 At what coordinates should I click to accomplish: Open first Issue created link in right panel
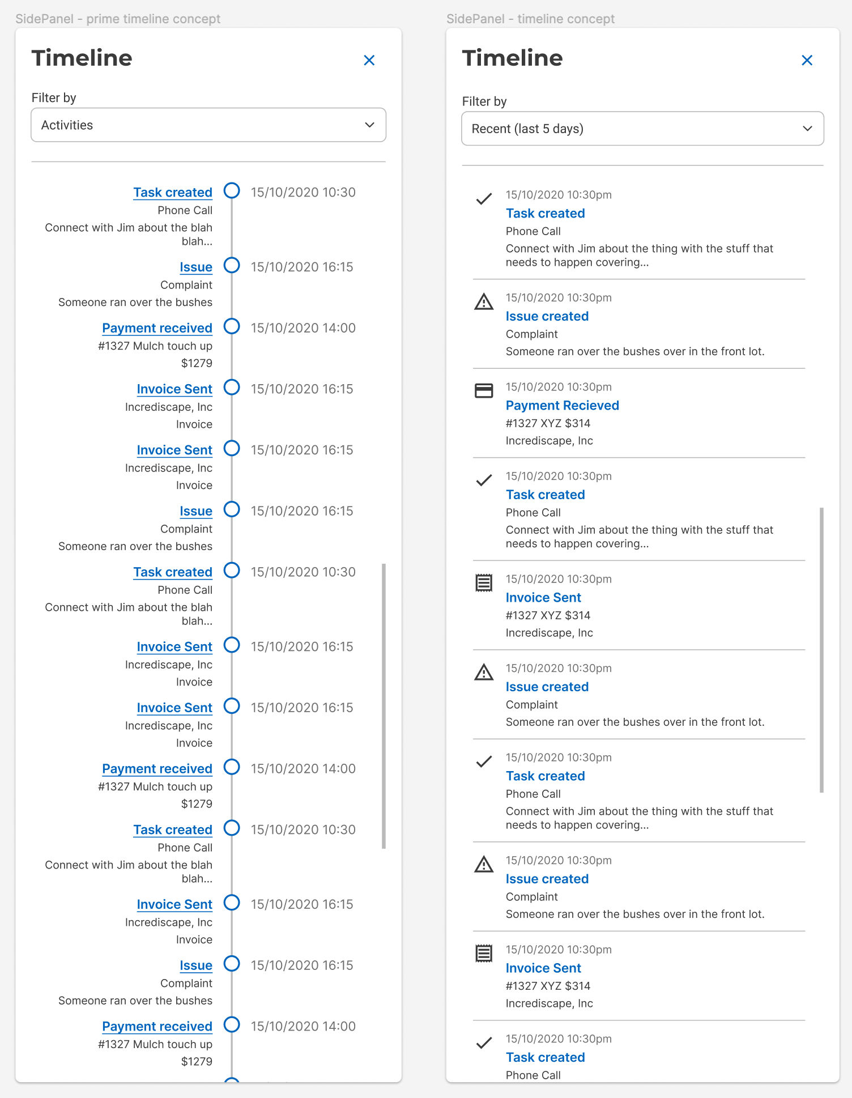click(x=547, y=317)
